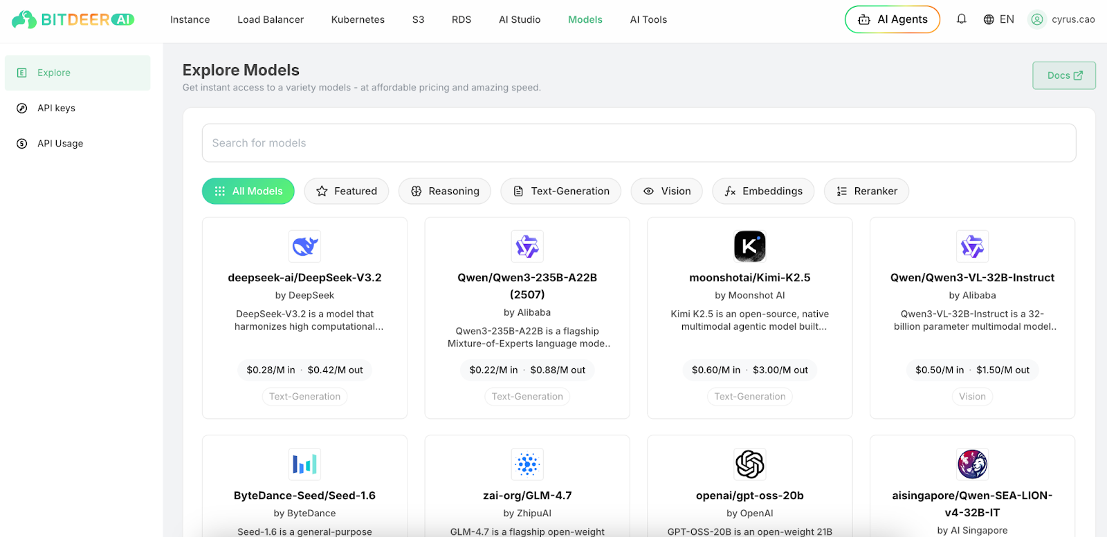Viewport: 1107px width, 537px height.
Task: Open API Usage page
Action: 77,143
